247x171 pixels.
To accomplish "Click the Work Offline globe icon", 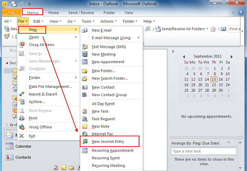I will [x=22, y=127].
